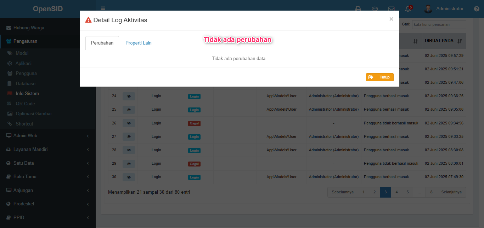Expand the Prodeskel menu
The image size is (484, 228).
point(48,204)
